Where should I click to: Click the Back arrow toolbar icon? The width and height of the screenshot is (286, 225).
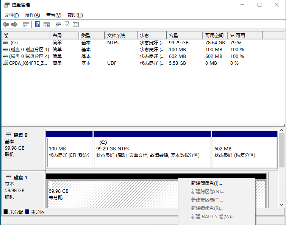click(x=6, y=24)
